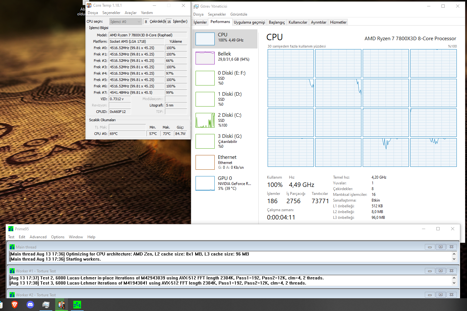Viewport: 467px width, 311px height.
Task: Open the Görüntüle menu in Task Manager
Action: pos(239,14)
